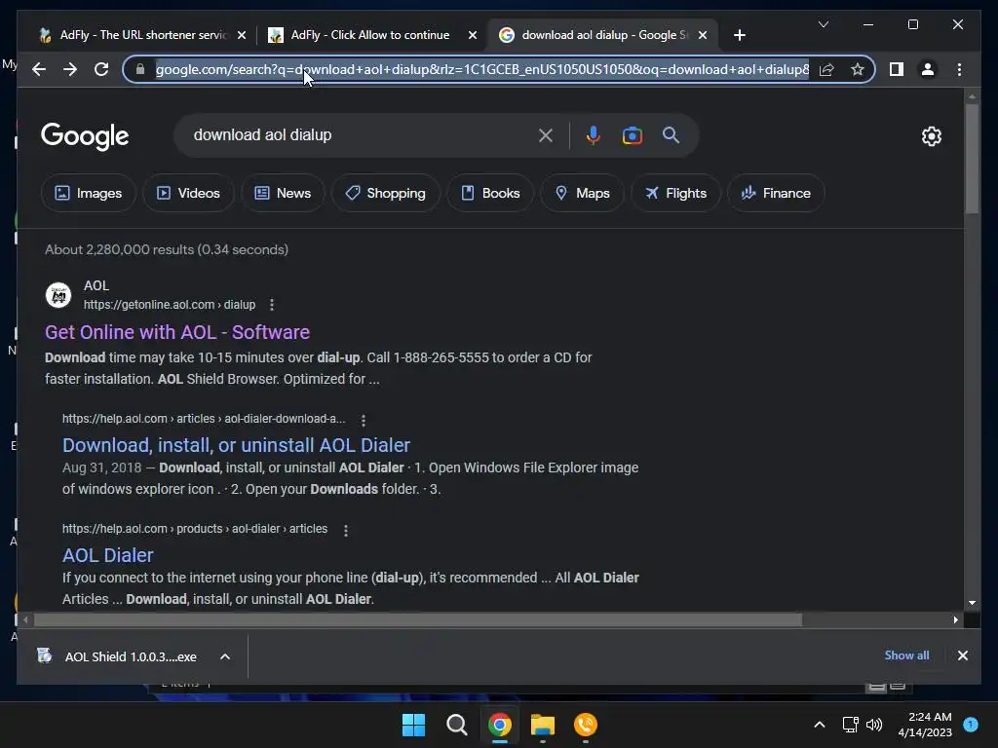Switch to AdFly Click Allow tab
The height and width of the screenshot is (748, 998).
pos(370,35)
